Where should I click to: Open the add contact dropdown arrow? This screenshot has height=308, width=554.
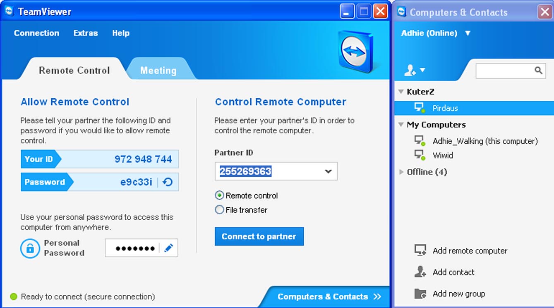[x=422, y=70]
